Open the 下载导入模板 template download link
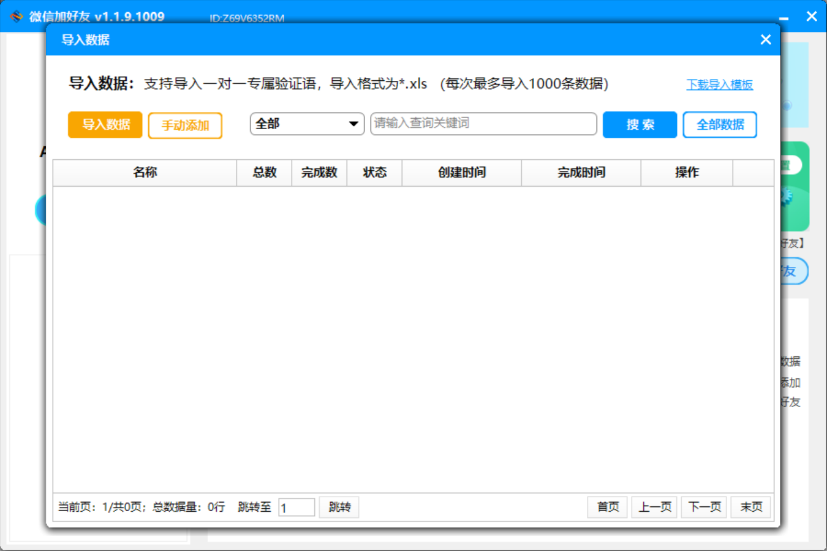827x551 pixels. tap(720, 84)
